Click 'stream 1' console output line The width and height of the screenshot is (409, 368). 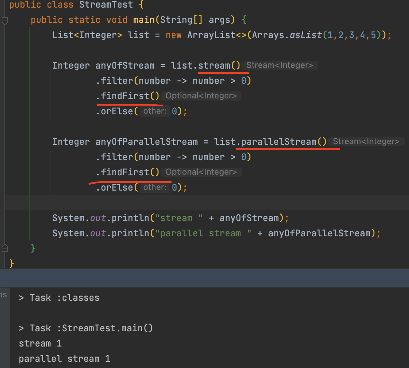pos(40,343)
